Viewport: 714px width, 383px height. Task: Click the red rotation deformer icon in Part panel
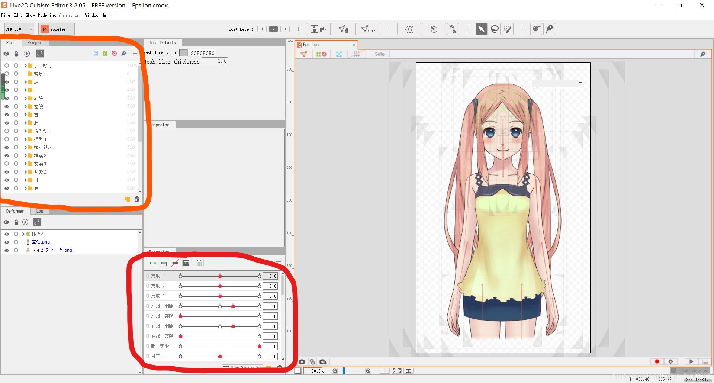pyautogui.click(x=115, y=54)
